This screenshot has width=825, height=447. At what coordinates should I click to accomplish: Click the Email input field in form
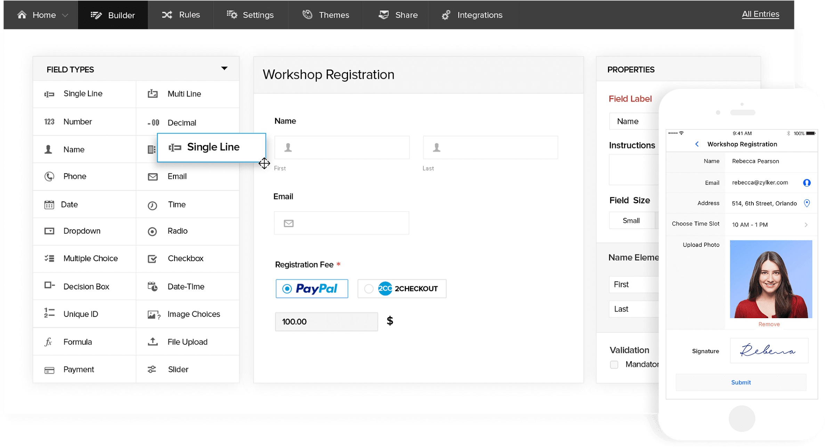tap(341, 223)
